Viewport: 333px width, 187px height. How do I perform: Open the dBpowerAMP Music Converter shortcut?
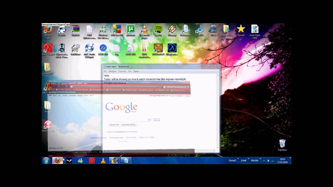coord(62,51)
